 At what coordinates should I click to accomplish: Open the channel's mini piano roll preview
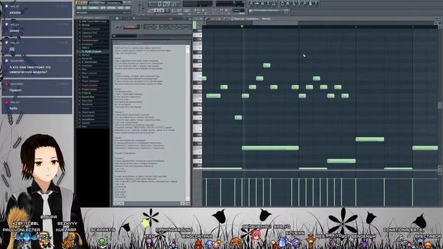pyautogui.click(x=168, y=27)
